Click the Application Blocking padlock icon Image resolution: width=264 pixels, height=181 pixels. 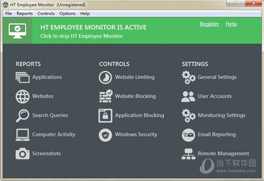[x=105, y=115]
